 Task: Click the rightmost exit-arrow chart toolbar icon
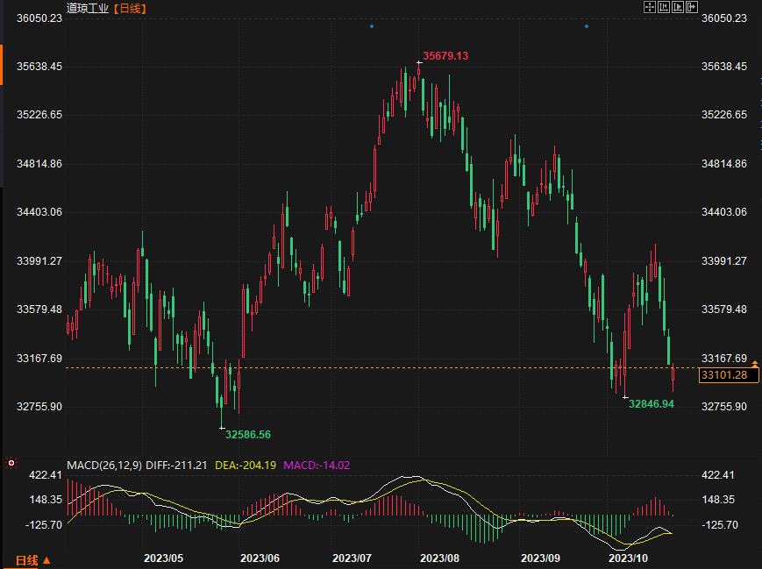click(x=692, y=7)
